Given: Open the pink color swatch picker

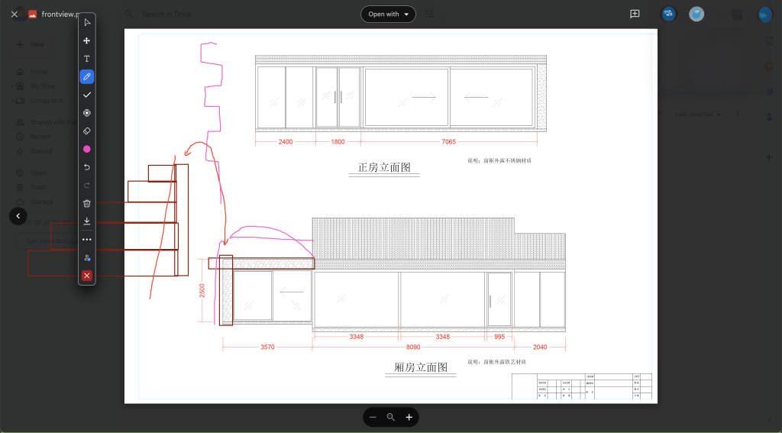Looking at the screenshot, I should pyautogui.click(x=87, y=149).
